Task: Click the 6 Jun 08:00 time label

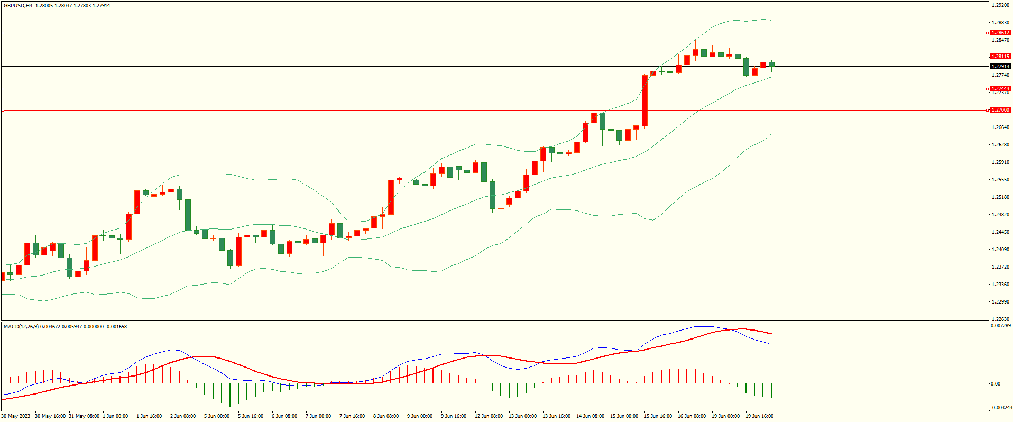Action: point(284,416)
